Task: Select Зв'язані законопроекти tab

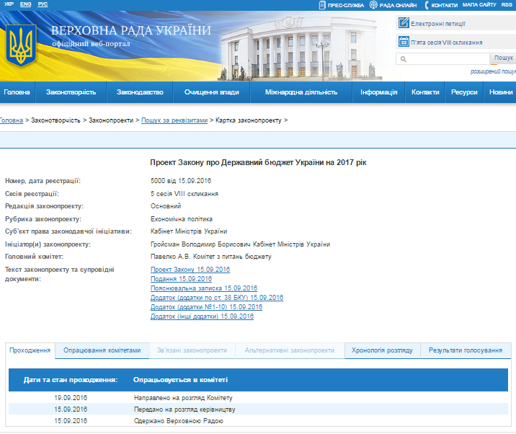Action: click(192, 350)
